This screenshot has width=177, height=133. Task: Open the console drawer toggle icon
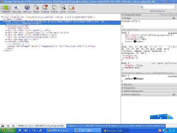(3, 126)
